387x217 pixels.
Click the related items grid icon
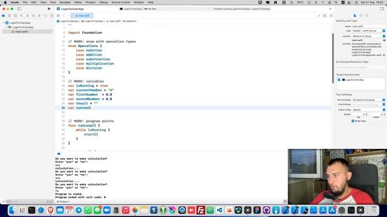click(x=58, y=16)
